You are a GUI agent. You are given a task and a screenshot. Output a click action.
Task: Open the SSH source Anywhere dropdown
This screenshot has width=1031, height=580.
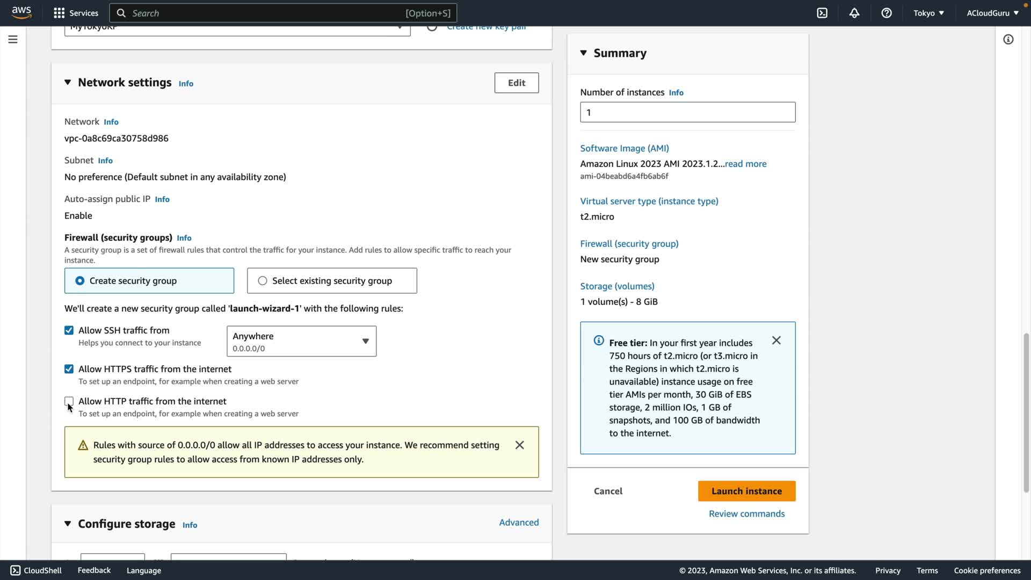pos(301,341)
